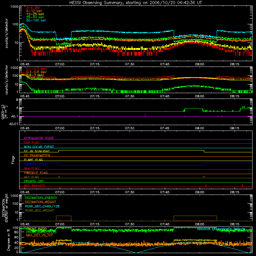This screenshot has width=256, height=256.
Task: Select the FLARE_FLAG label
Action: [x=33, y=160]
